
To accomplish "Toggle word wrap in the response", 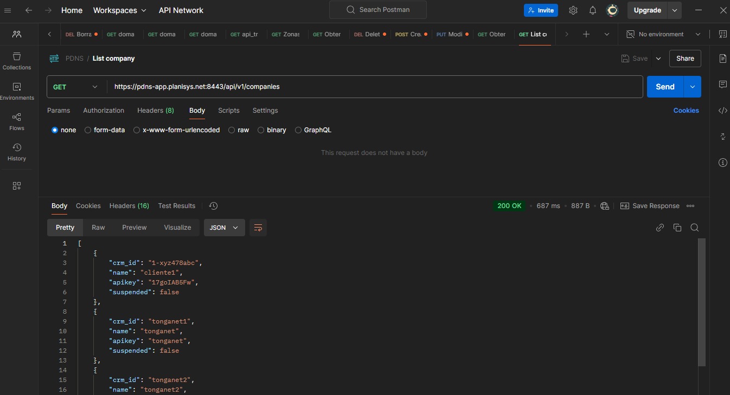I will [258, 228].
